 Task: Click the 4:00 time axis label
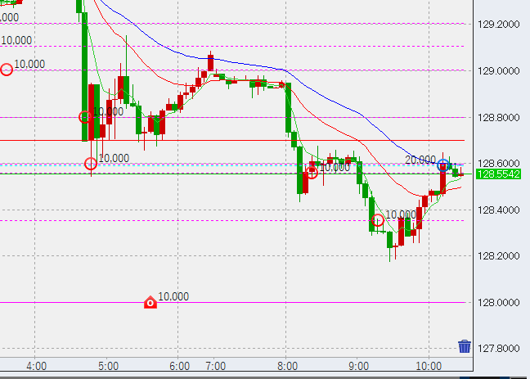click(x=36, y=366)
